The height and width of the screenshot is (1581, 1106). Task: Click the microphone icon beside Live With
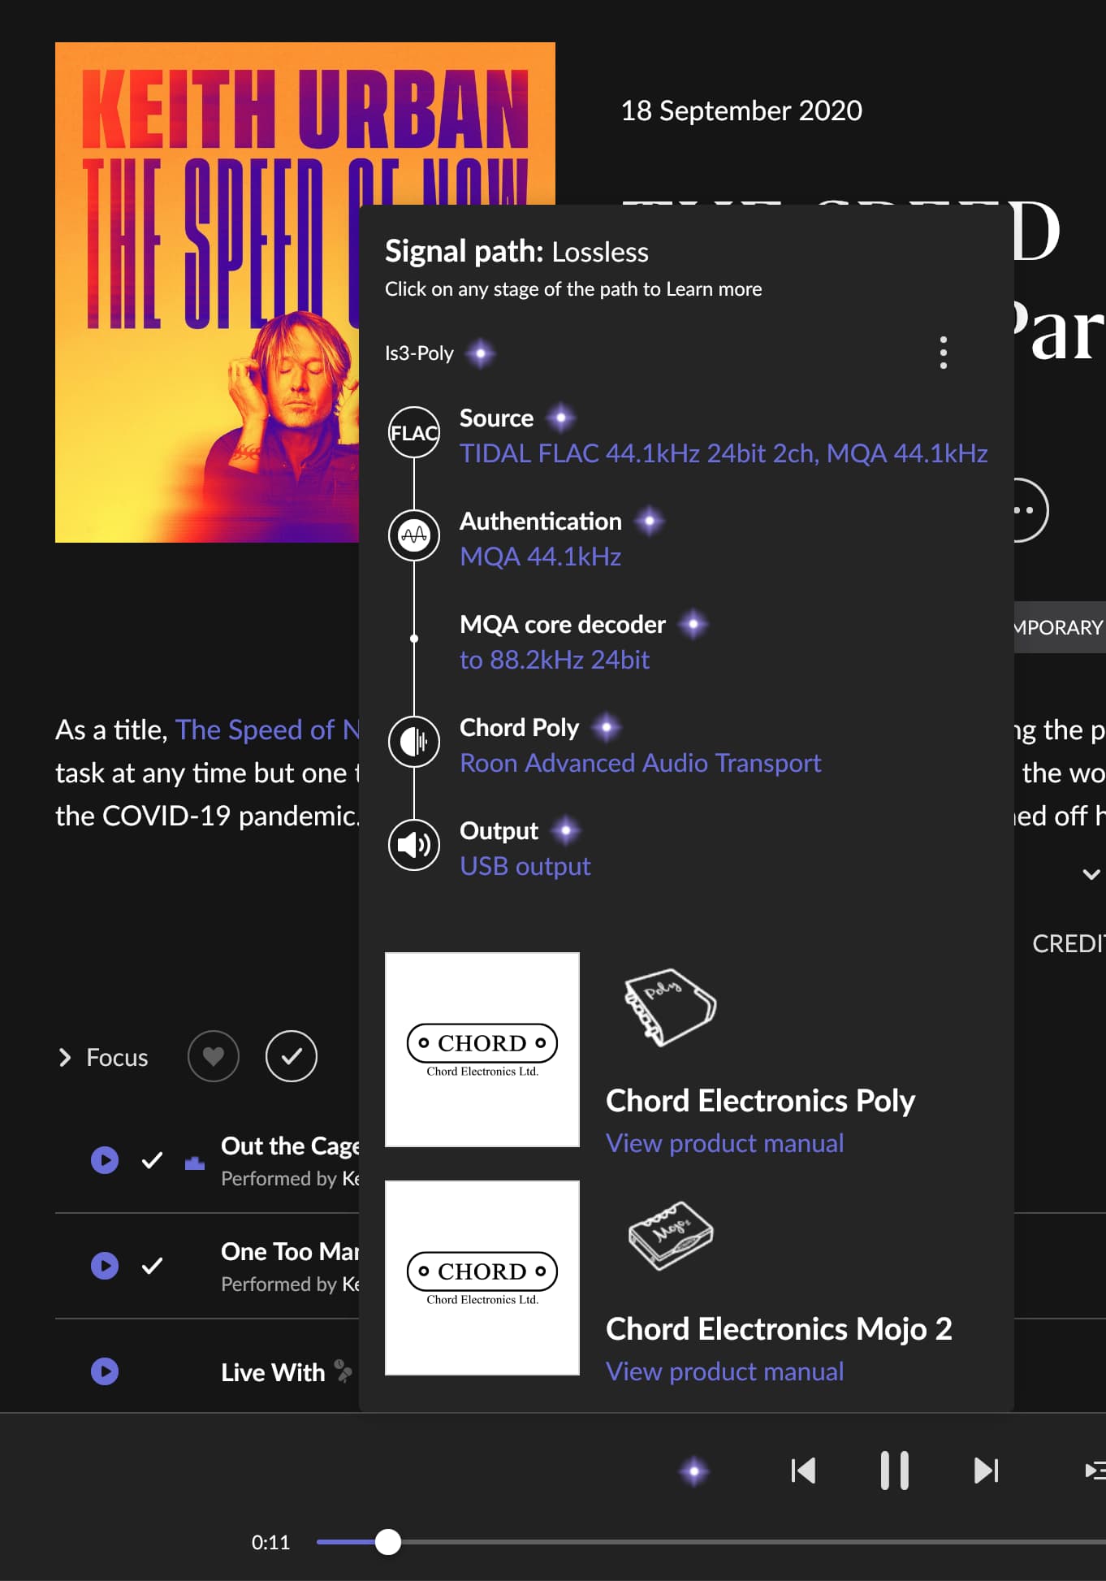tap(343, 1371)
